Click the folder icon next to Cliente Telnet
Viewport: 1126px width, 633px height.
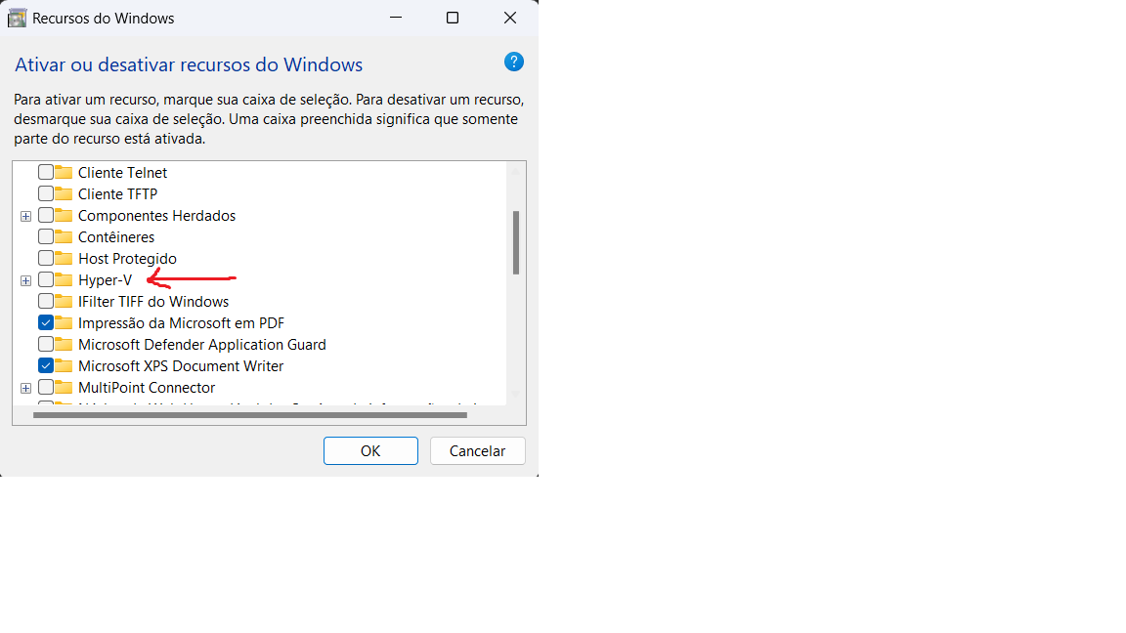(x=64, y=172)
